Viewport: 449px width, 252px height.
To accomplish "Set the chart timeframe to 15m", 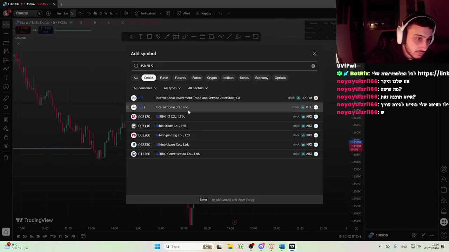I will pyautogui.click(x=81, y=13).
